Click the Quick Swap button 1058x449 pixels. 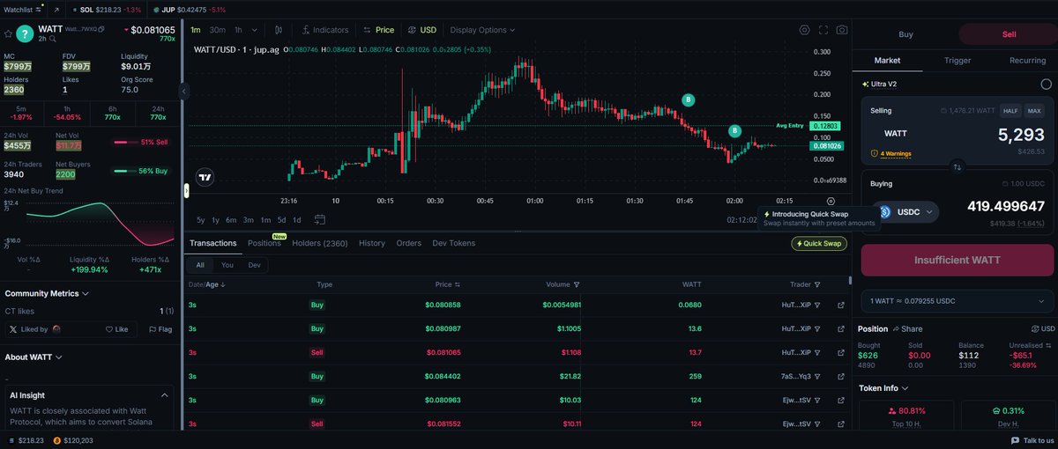pyautogui.click(x=819, y=244)
